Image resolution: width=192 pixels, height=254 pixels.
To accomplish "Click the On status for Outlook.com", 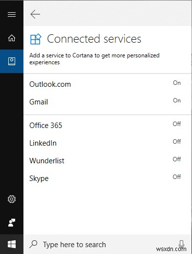I will click(177, 83).
